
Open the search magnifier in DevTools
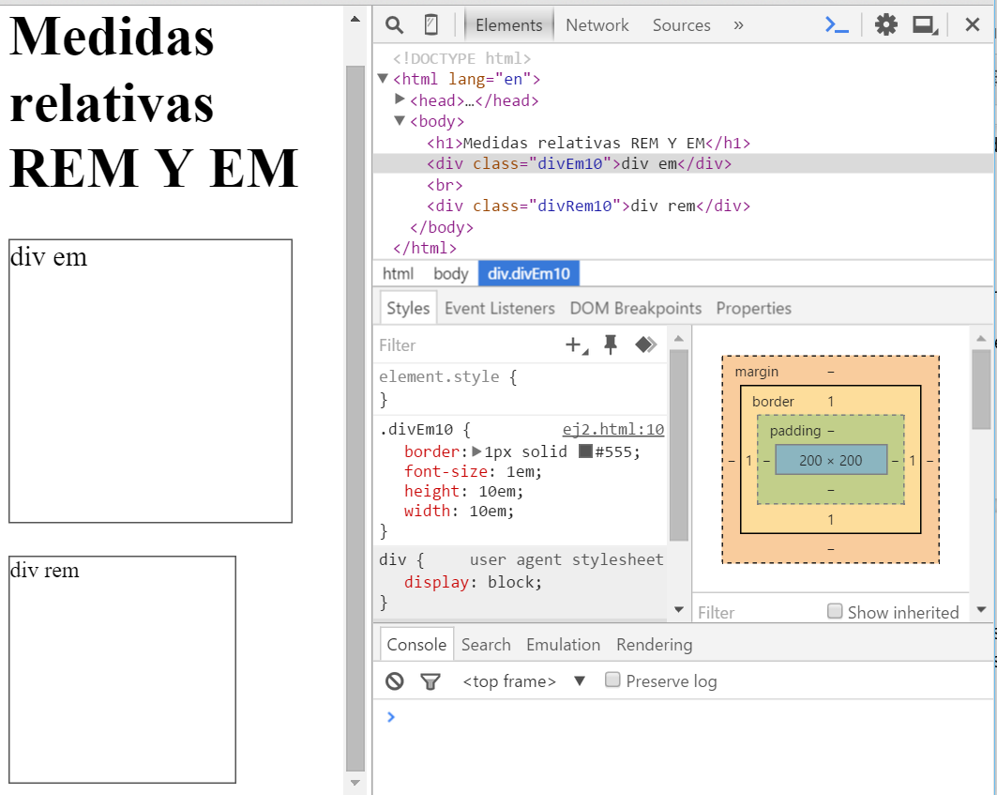393,24
